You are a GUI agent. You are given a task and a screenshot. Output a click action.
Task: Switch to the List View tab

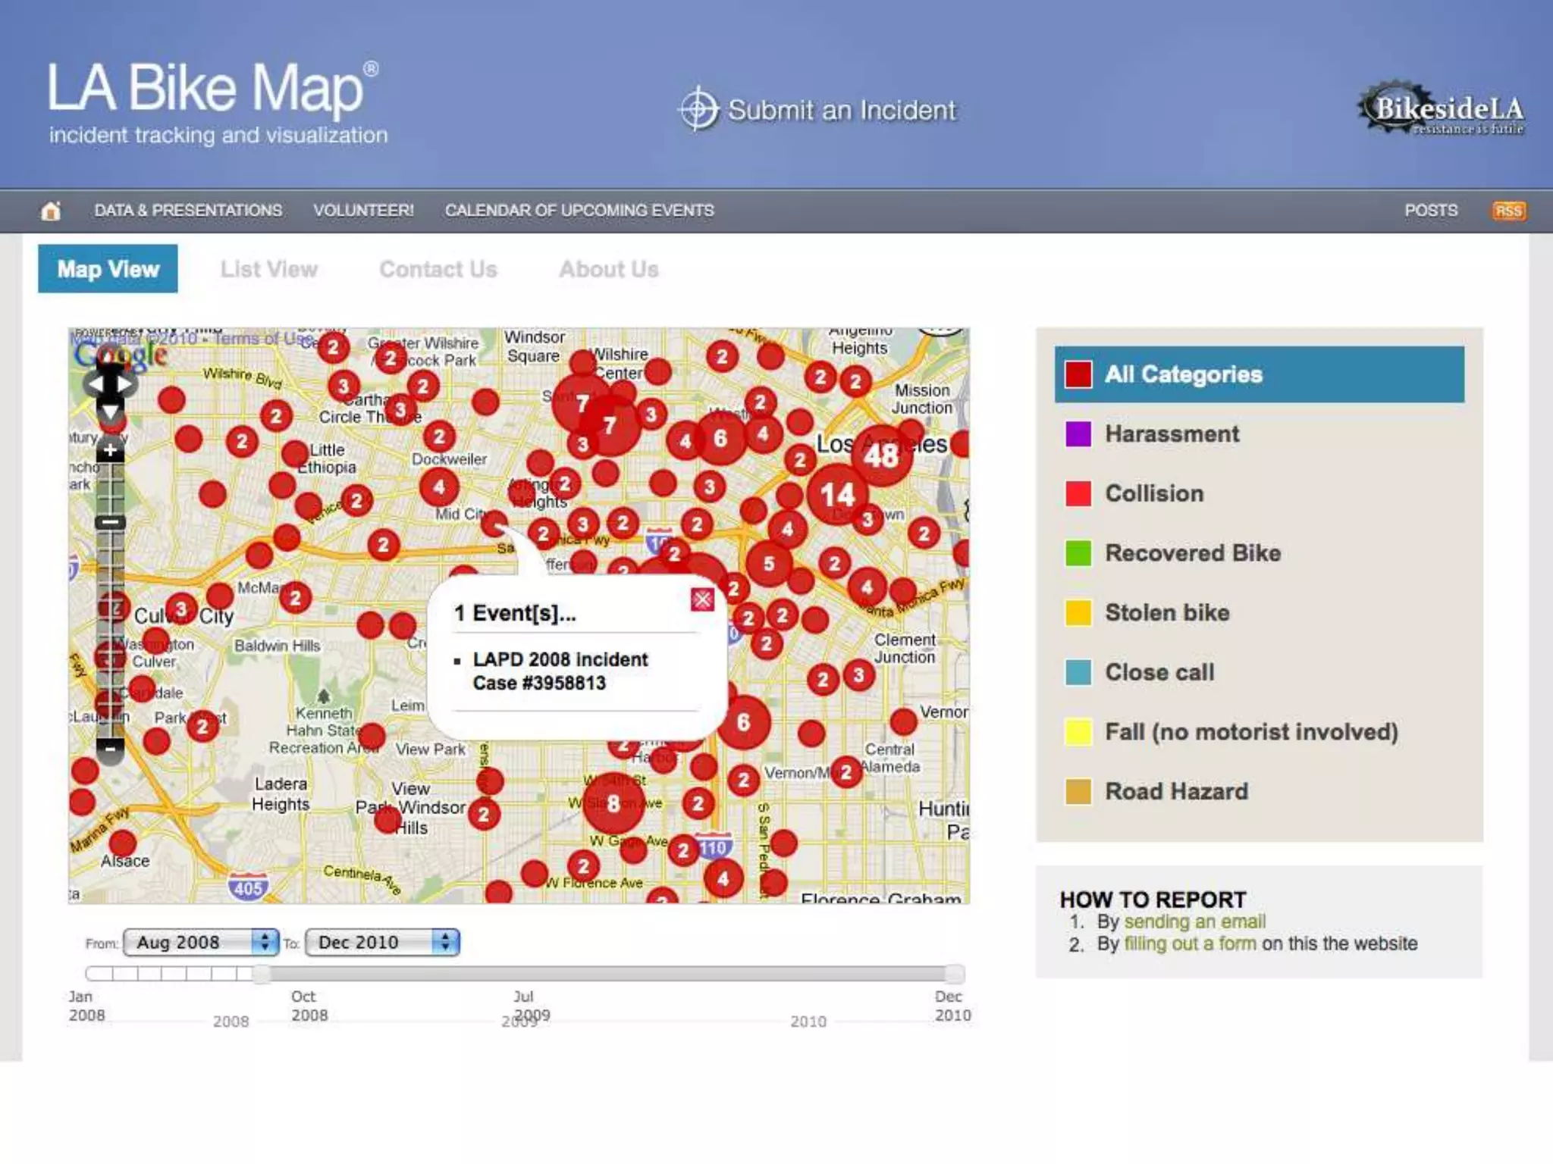point(269,269)
